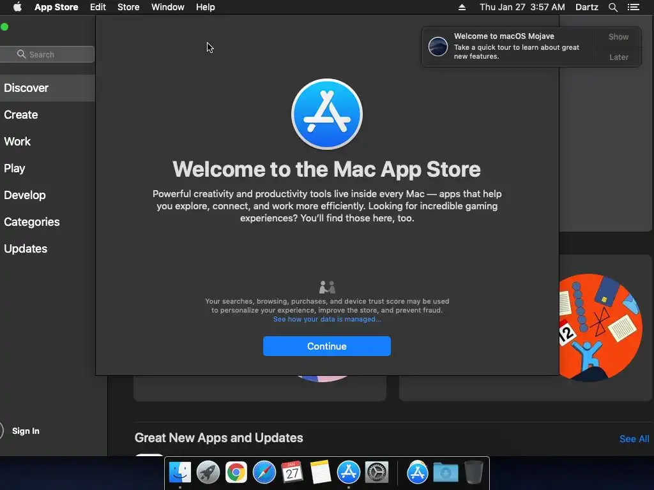Open the App Store menu

point(56,7)
